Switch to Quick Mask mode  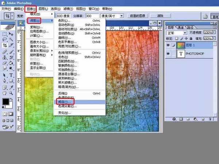click(x=11, y=114)
